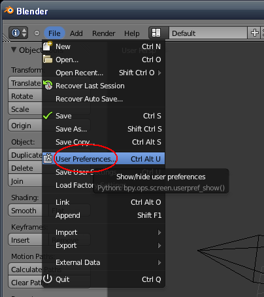Click the green Save checkmark icon
The height and width of the screenshot is (297, 264).
pyautogui.click(x=48, y=116)
